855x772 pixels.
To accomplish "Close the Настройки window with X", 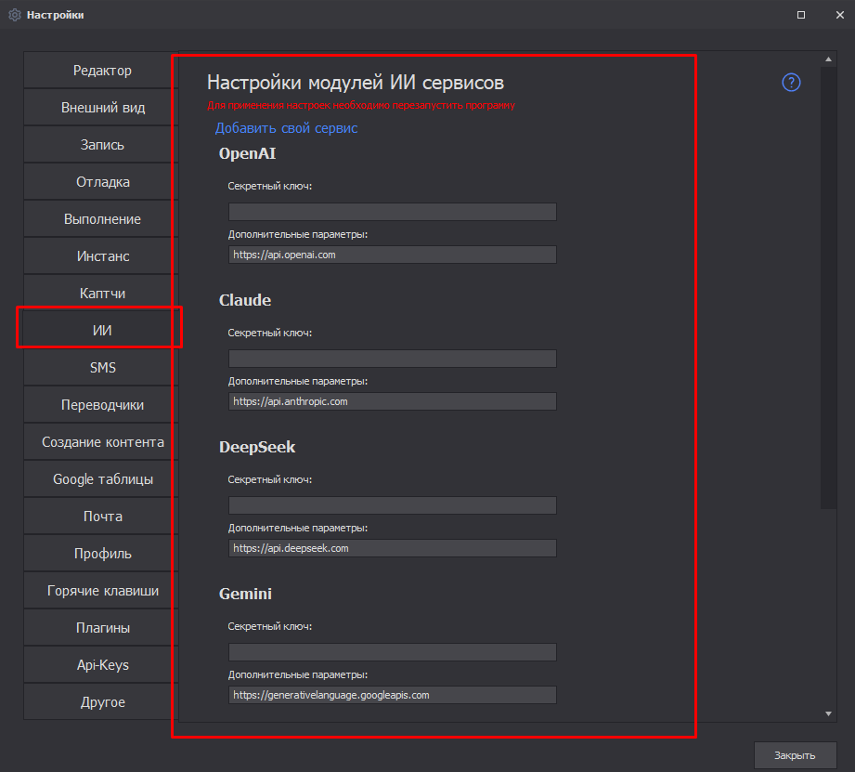I will click(840, 15).
